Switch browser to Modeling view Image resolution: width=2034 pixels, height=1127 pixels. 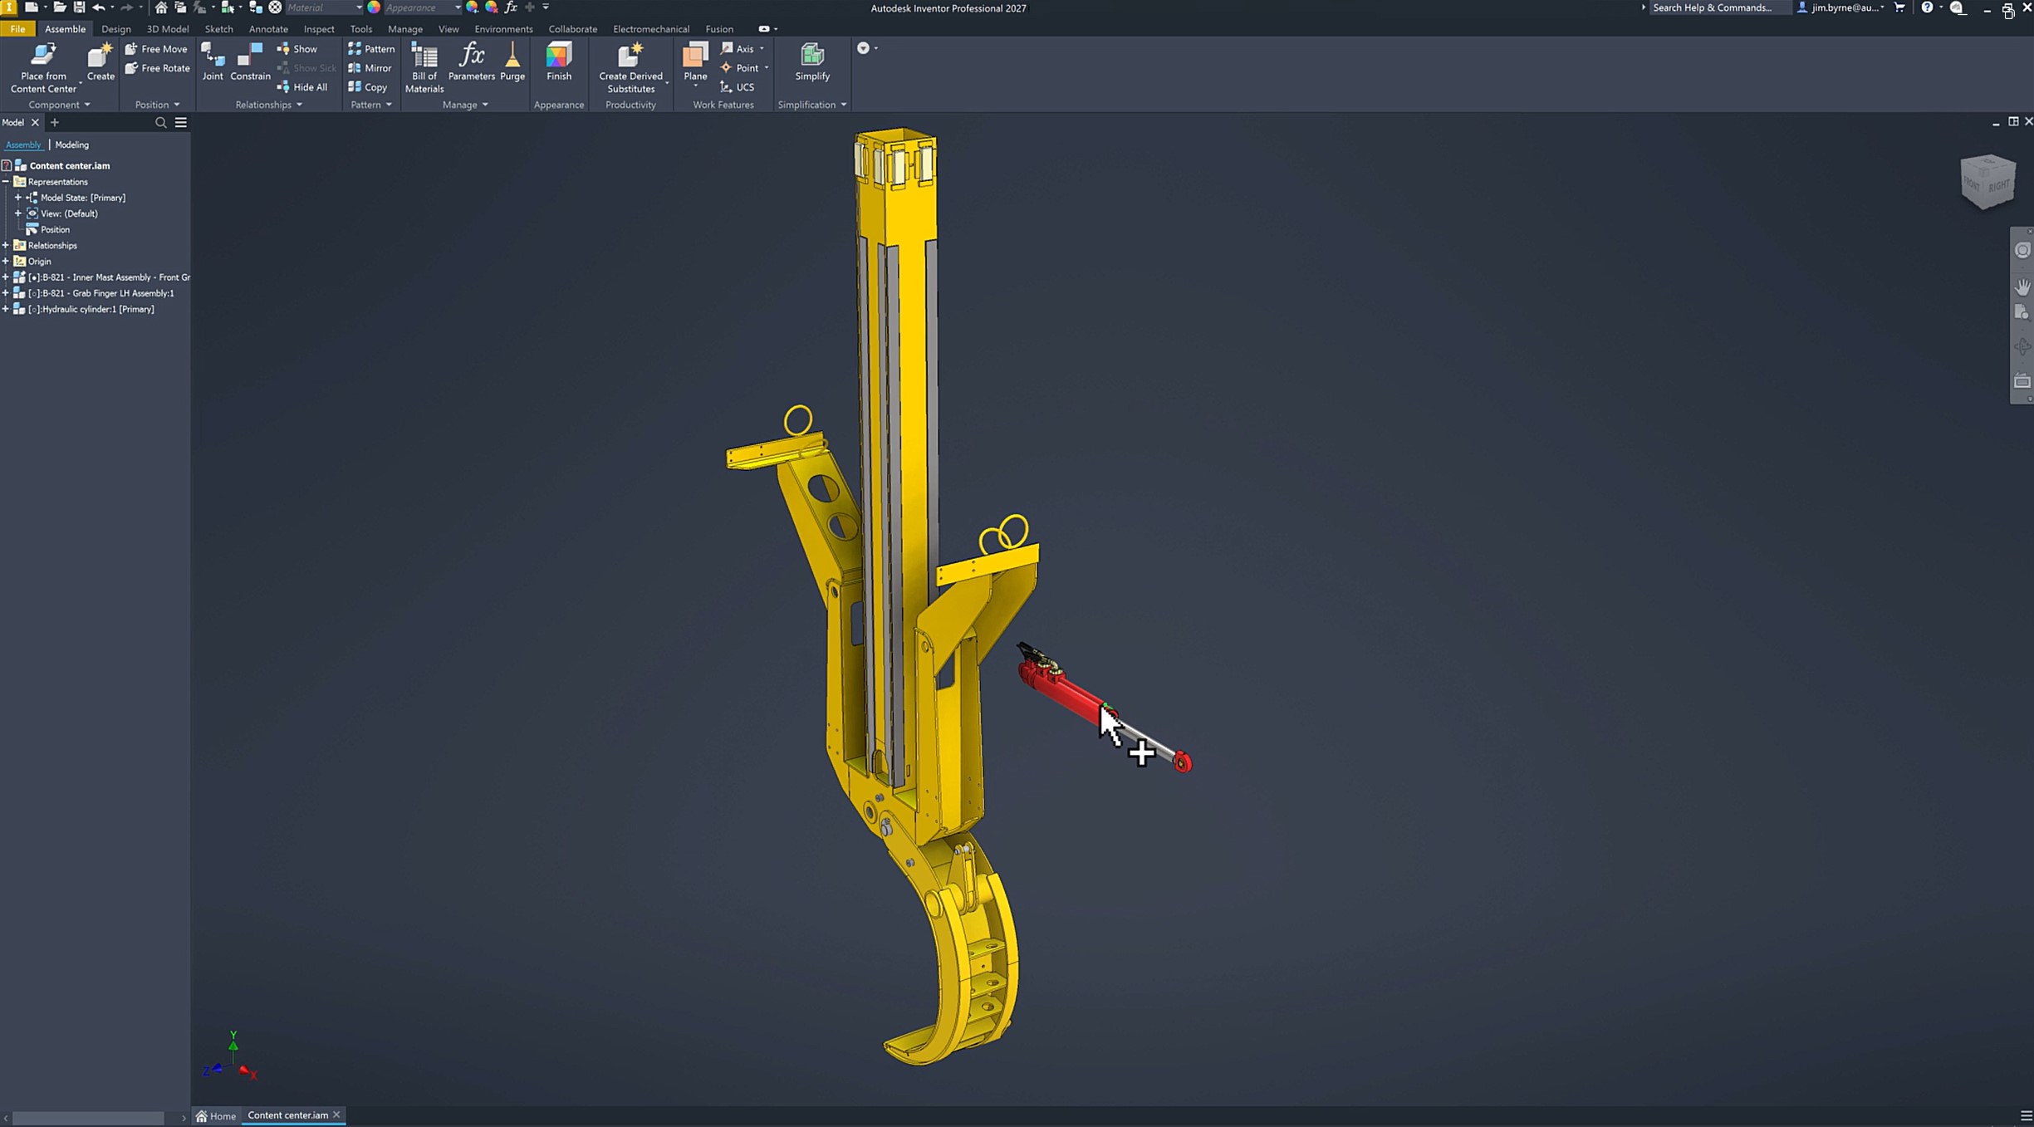(x=71, y=145)
